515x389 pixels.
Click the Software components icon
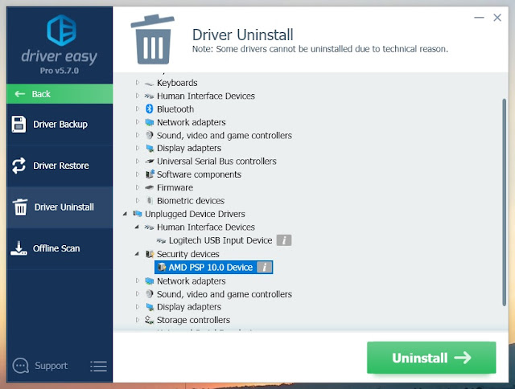[x=150, y=174]
